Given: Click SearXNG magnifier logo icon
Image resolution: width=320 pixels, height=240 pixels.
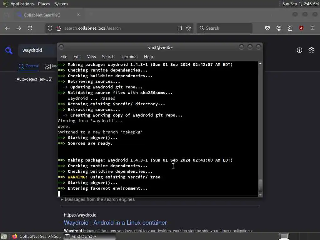Looking at the screenshot, I should [9, 50].
